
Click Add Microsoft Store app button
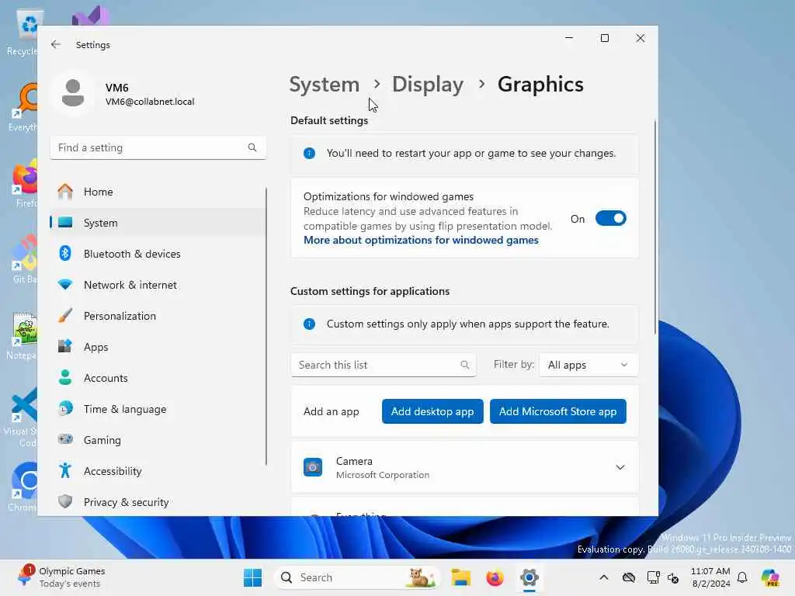tap(557, 411)
